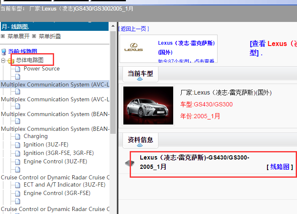Screen dimensions: 297x214
Task: Click the 菜单展开 plus icon
Action: 3,36
